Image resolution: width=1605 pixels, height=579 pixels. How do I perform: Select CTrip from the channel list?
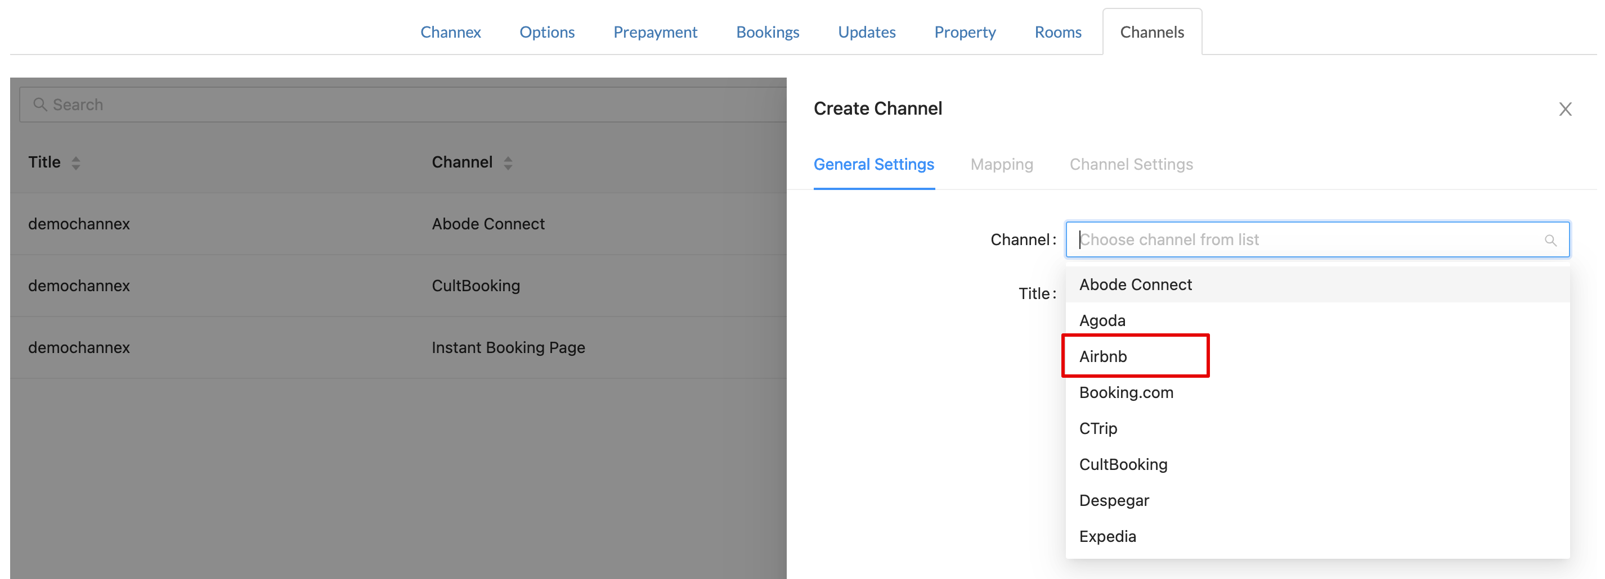pyautogui.click(x=1317, y=428)
